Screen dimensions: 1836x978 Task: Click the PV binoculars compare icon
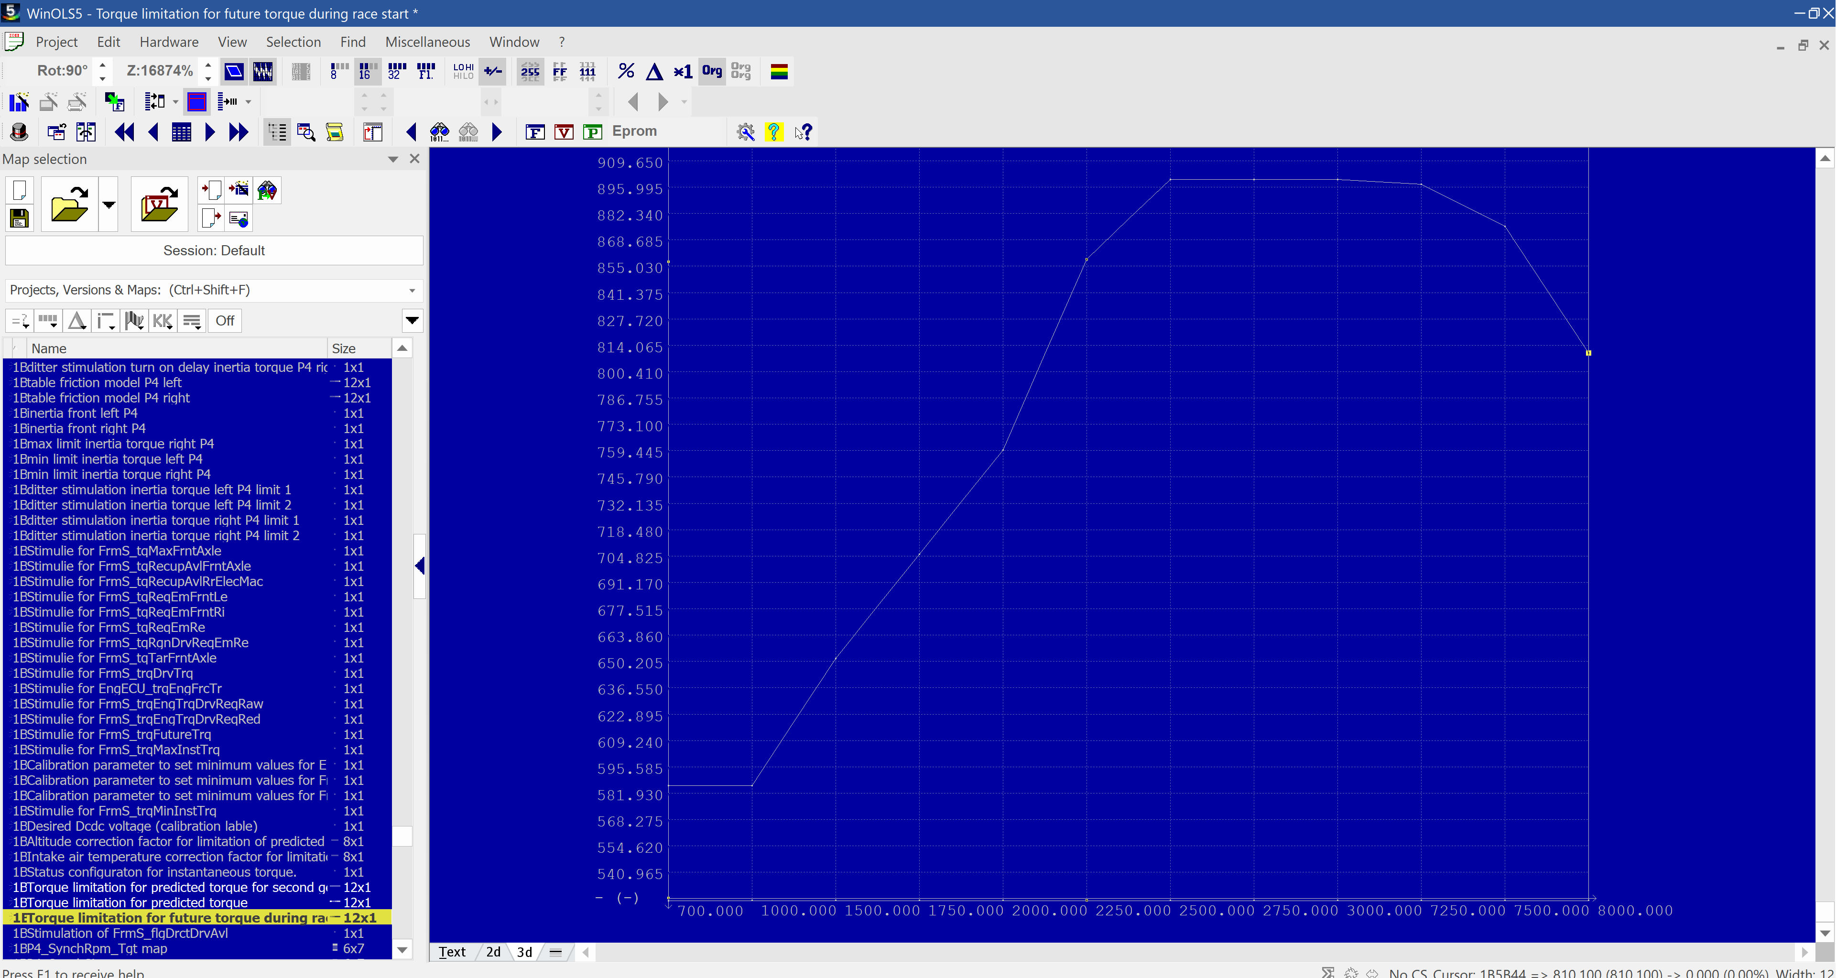pos(267,190)
